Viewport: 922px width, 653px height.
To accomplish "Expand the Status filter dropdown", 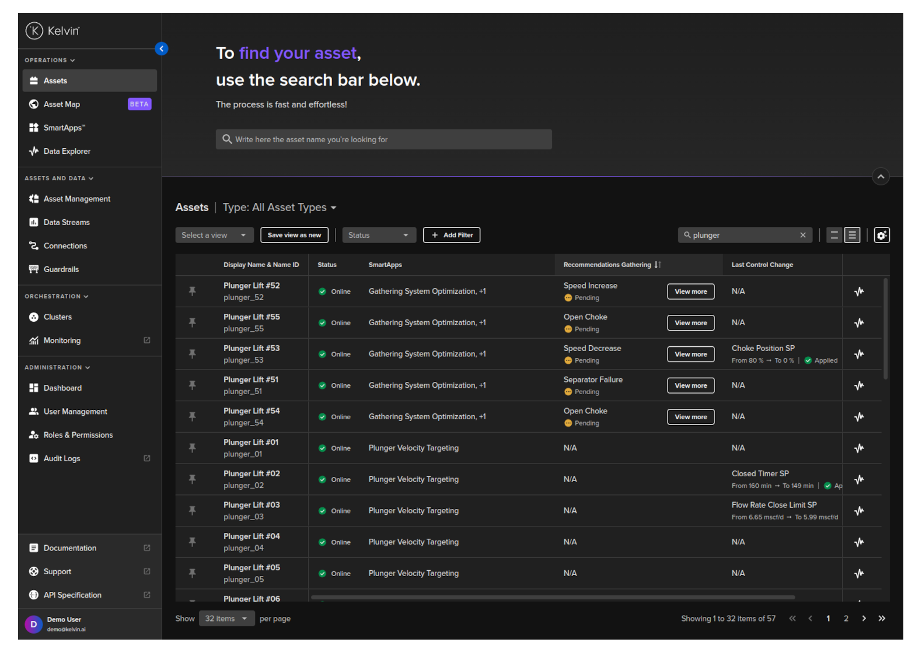I will (379, 235).
